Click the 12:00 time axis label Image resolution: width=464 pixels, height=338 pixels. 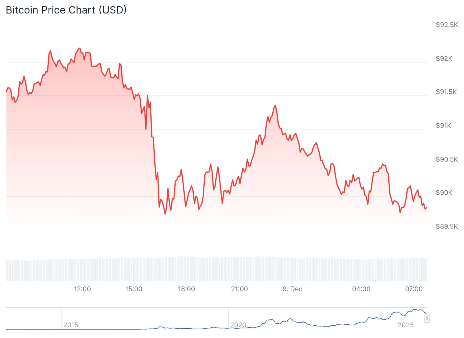(82, 289)
